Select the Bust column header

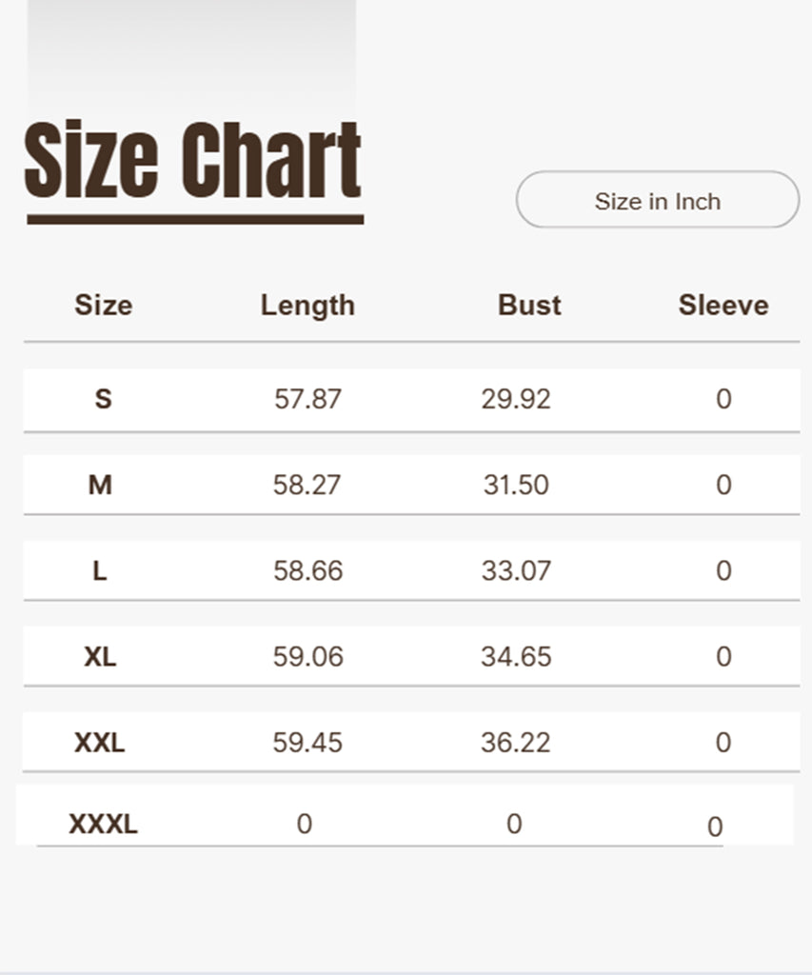coord(529,306)
